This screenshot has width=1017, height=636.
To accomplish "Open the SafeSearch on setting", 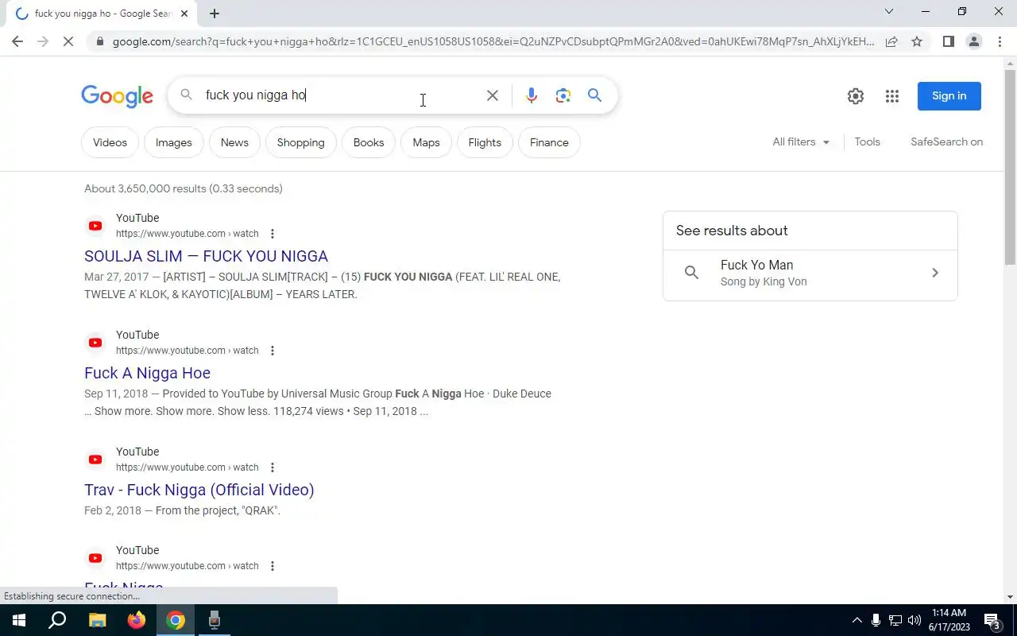I will (946, 142).
